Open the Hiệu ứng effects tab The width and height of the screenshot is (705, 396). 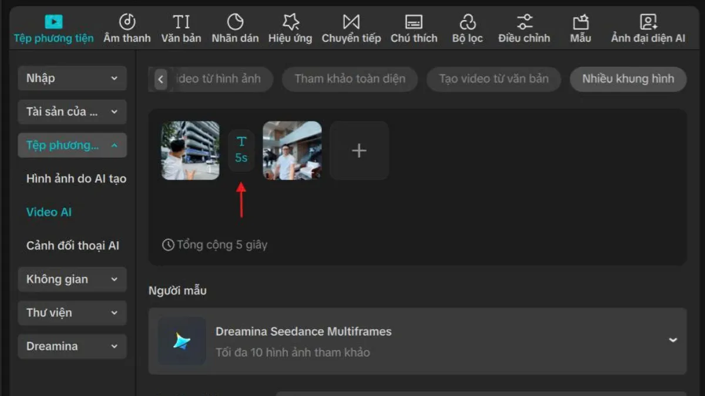coord(290,29)
